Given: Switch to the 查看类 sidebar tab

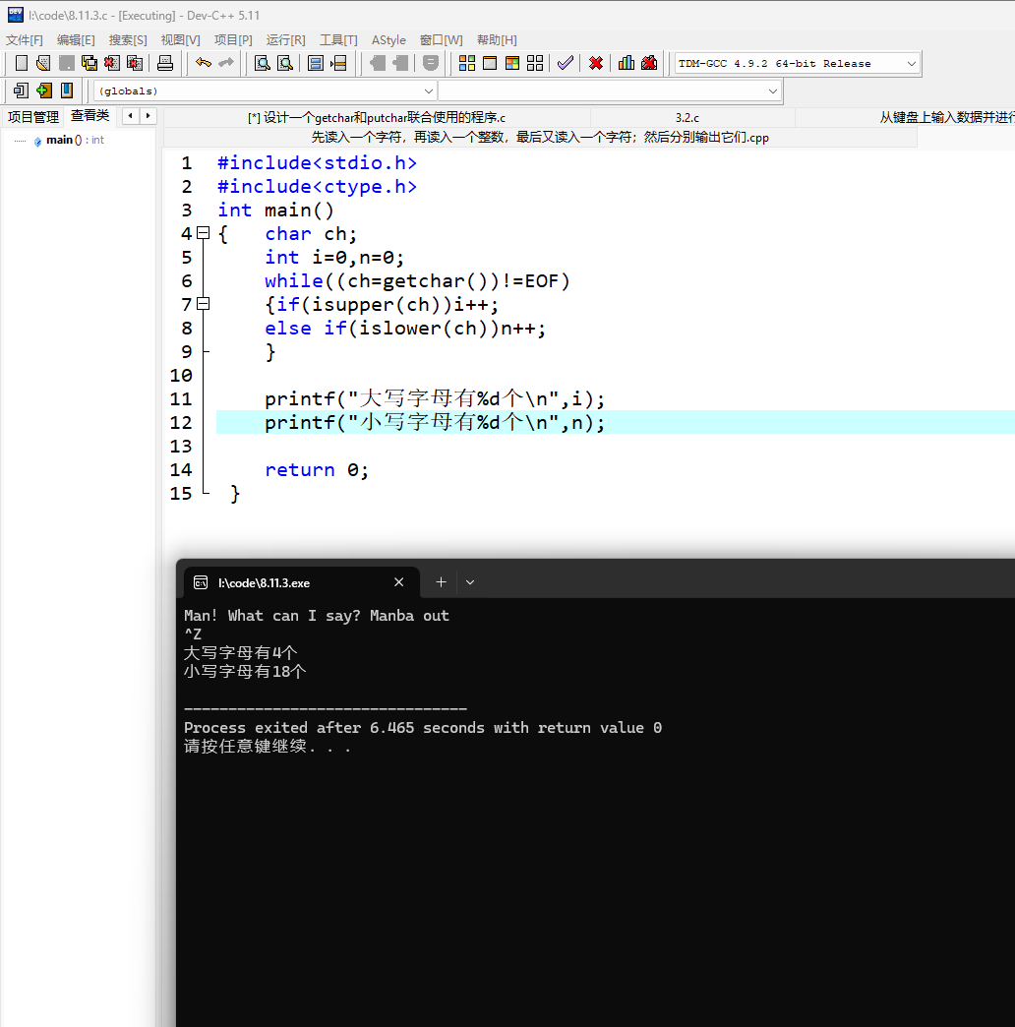Looking at the screenshot, I should (x=90, y=116).
